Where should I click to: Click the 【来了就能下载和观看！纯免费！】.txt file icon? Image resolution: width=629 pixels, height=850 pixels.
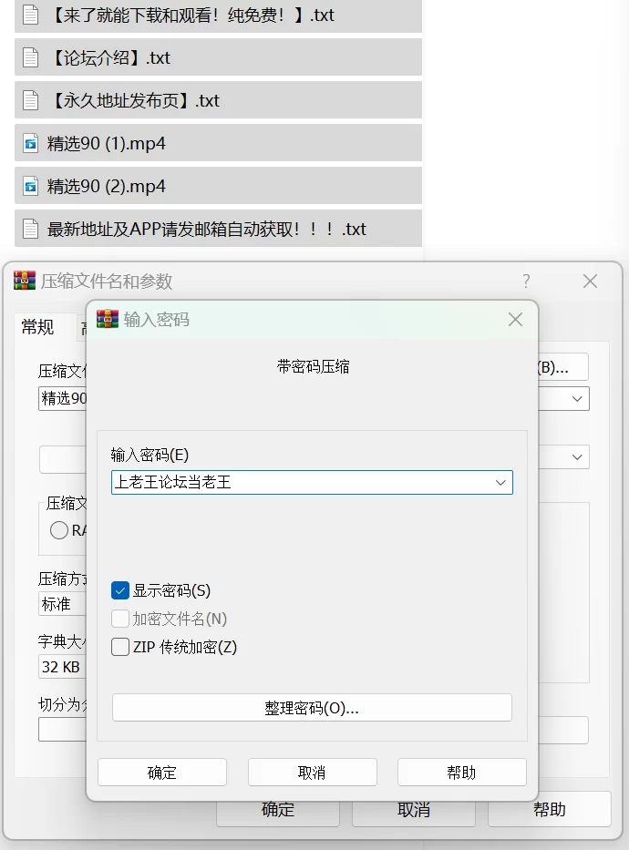tap(31, 15)
